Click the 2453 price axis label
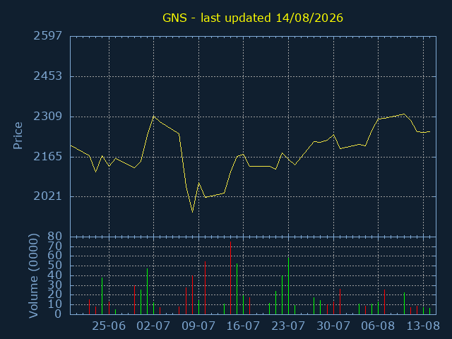452x339 pixels. [48, 76]
